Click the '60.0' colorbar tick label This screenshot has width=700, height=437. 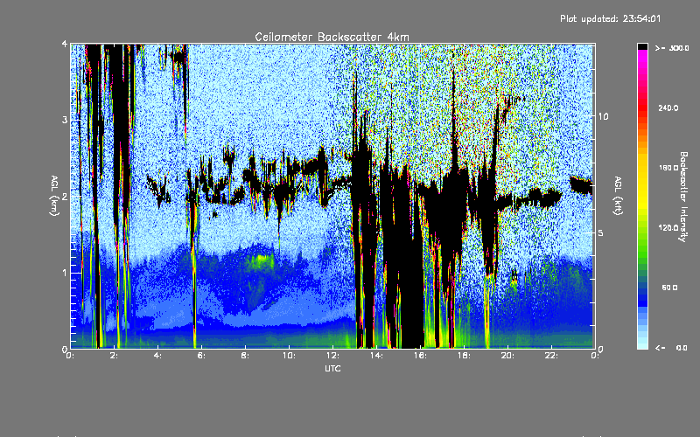669,288
